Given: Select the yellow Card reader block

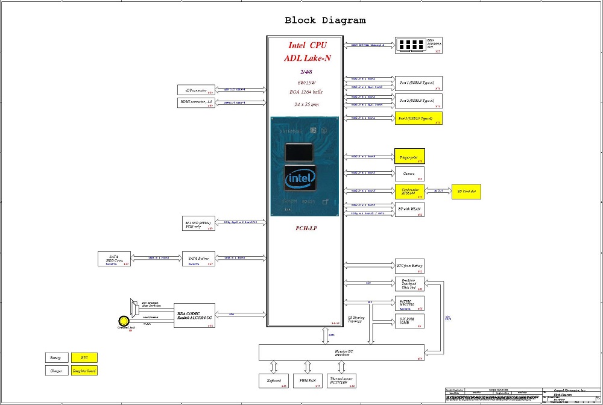Looking at the screenshot, I should [x=409, y=192].
